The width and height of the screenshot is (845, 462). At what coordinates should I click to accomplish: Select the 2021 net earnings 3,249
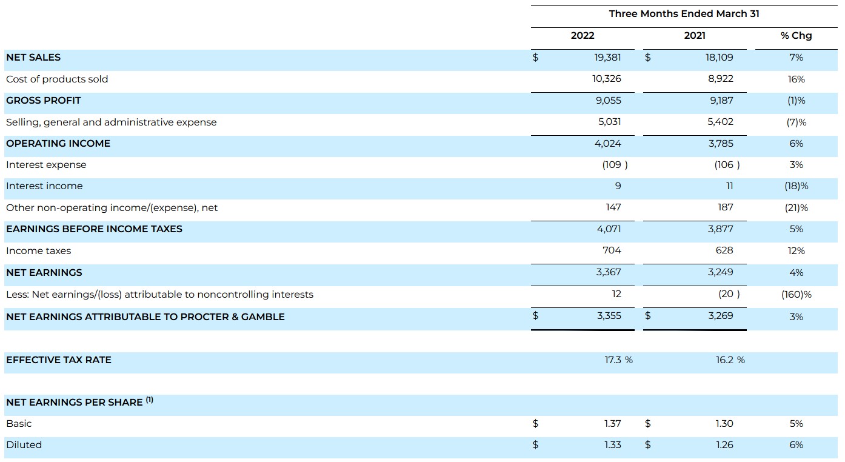pos(721,272)
